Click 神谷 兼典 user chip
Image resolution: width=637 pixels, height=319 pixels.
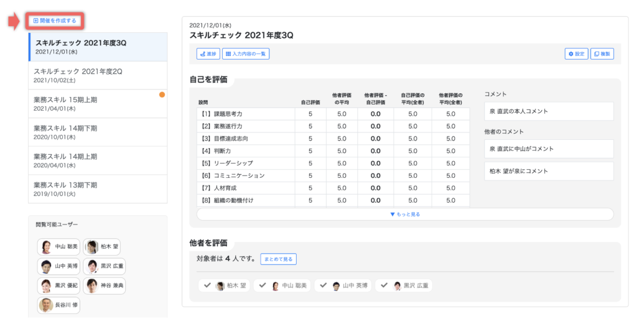(105, 286)
